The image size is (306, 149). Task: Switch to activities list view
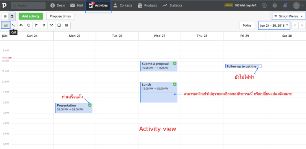pos(5,16)
